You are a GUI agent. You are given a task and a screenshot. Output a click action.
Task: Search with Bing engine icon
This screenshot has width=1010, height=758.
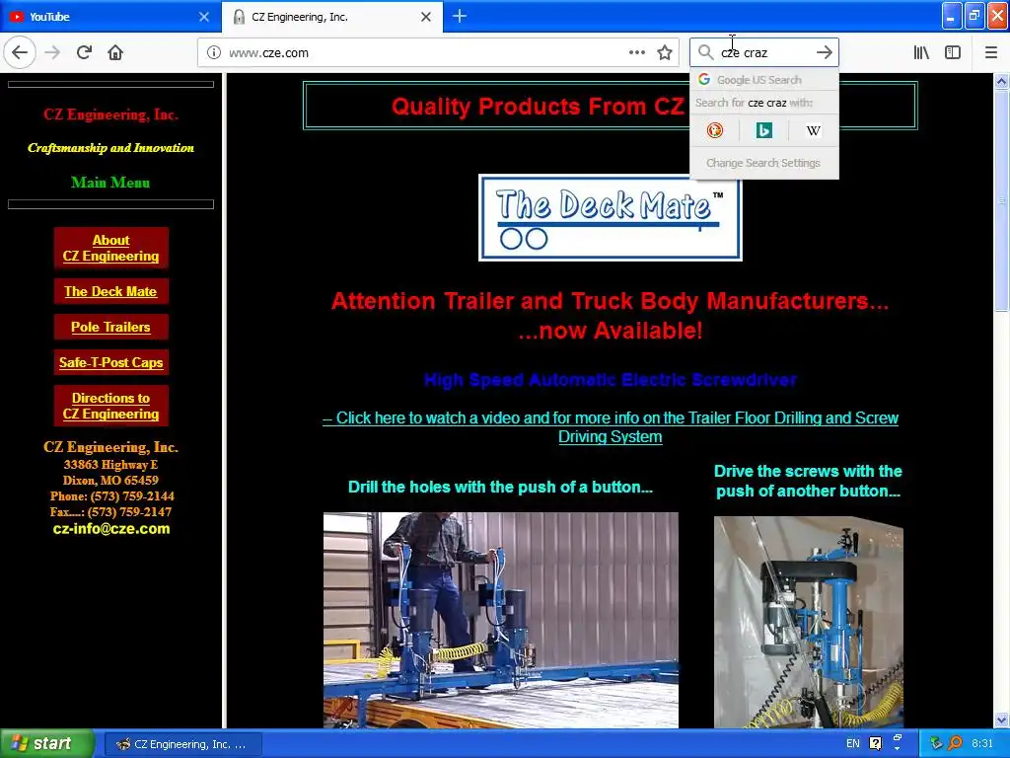click(x=764, y=131)
